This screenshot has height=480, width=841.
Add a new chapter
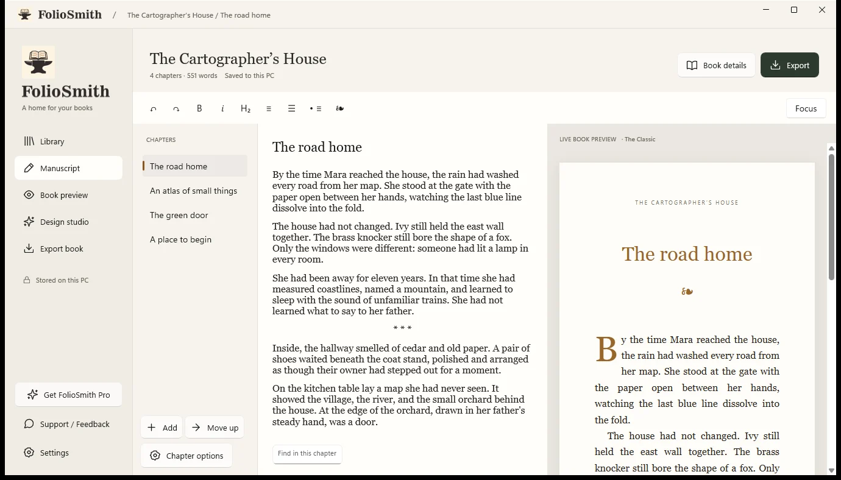coord(161,428)
